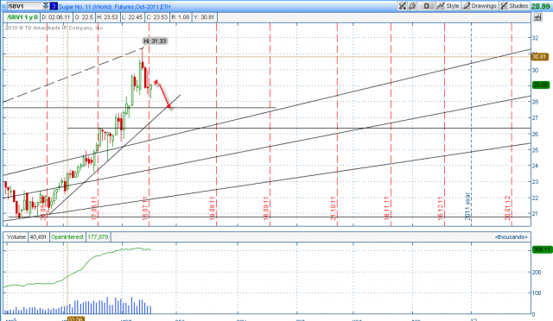Open chart settings wrench icon

(411, 6)
